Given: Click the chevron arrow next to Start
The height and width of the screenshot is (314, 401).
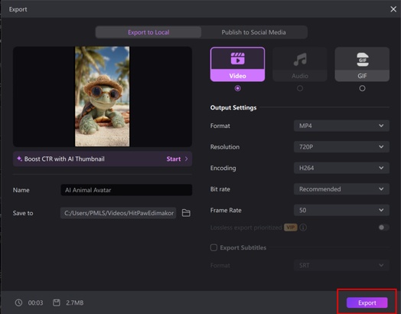Looking at the screenshot, I should pos(186,159).
